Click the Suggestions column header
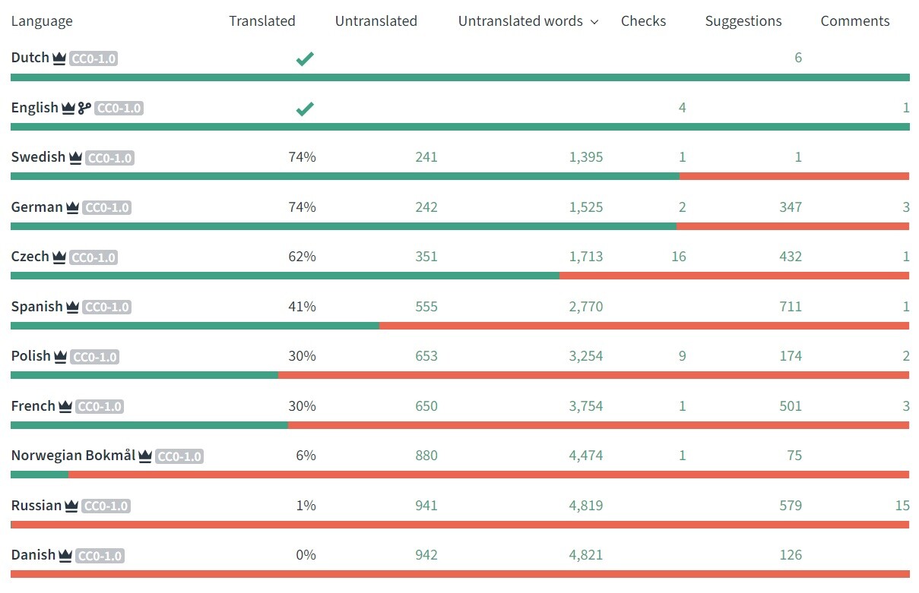Viewport: 919px width, 593px height. click(x=743, y=21)
